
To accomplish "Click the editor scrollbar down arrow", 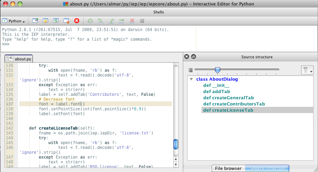I will pos(176,164).
